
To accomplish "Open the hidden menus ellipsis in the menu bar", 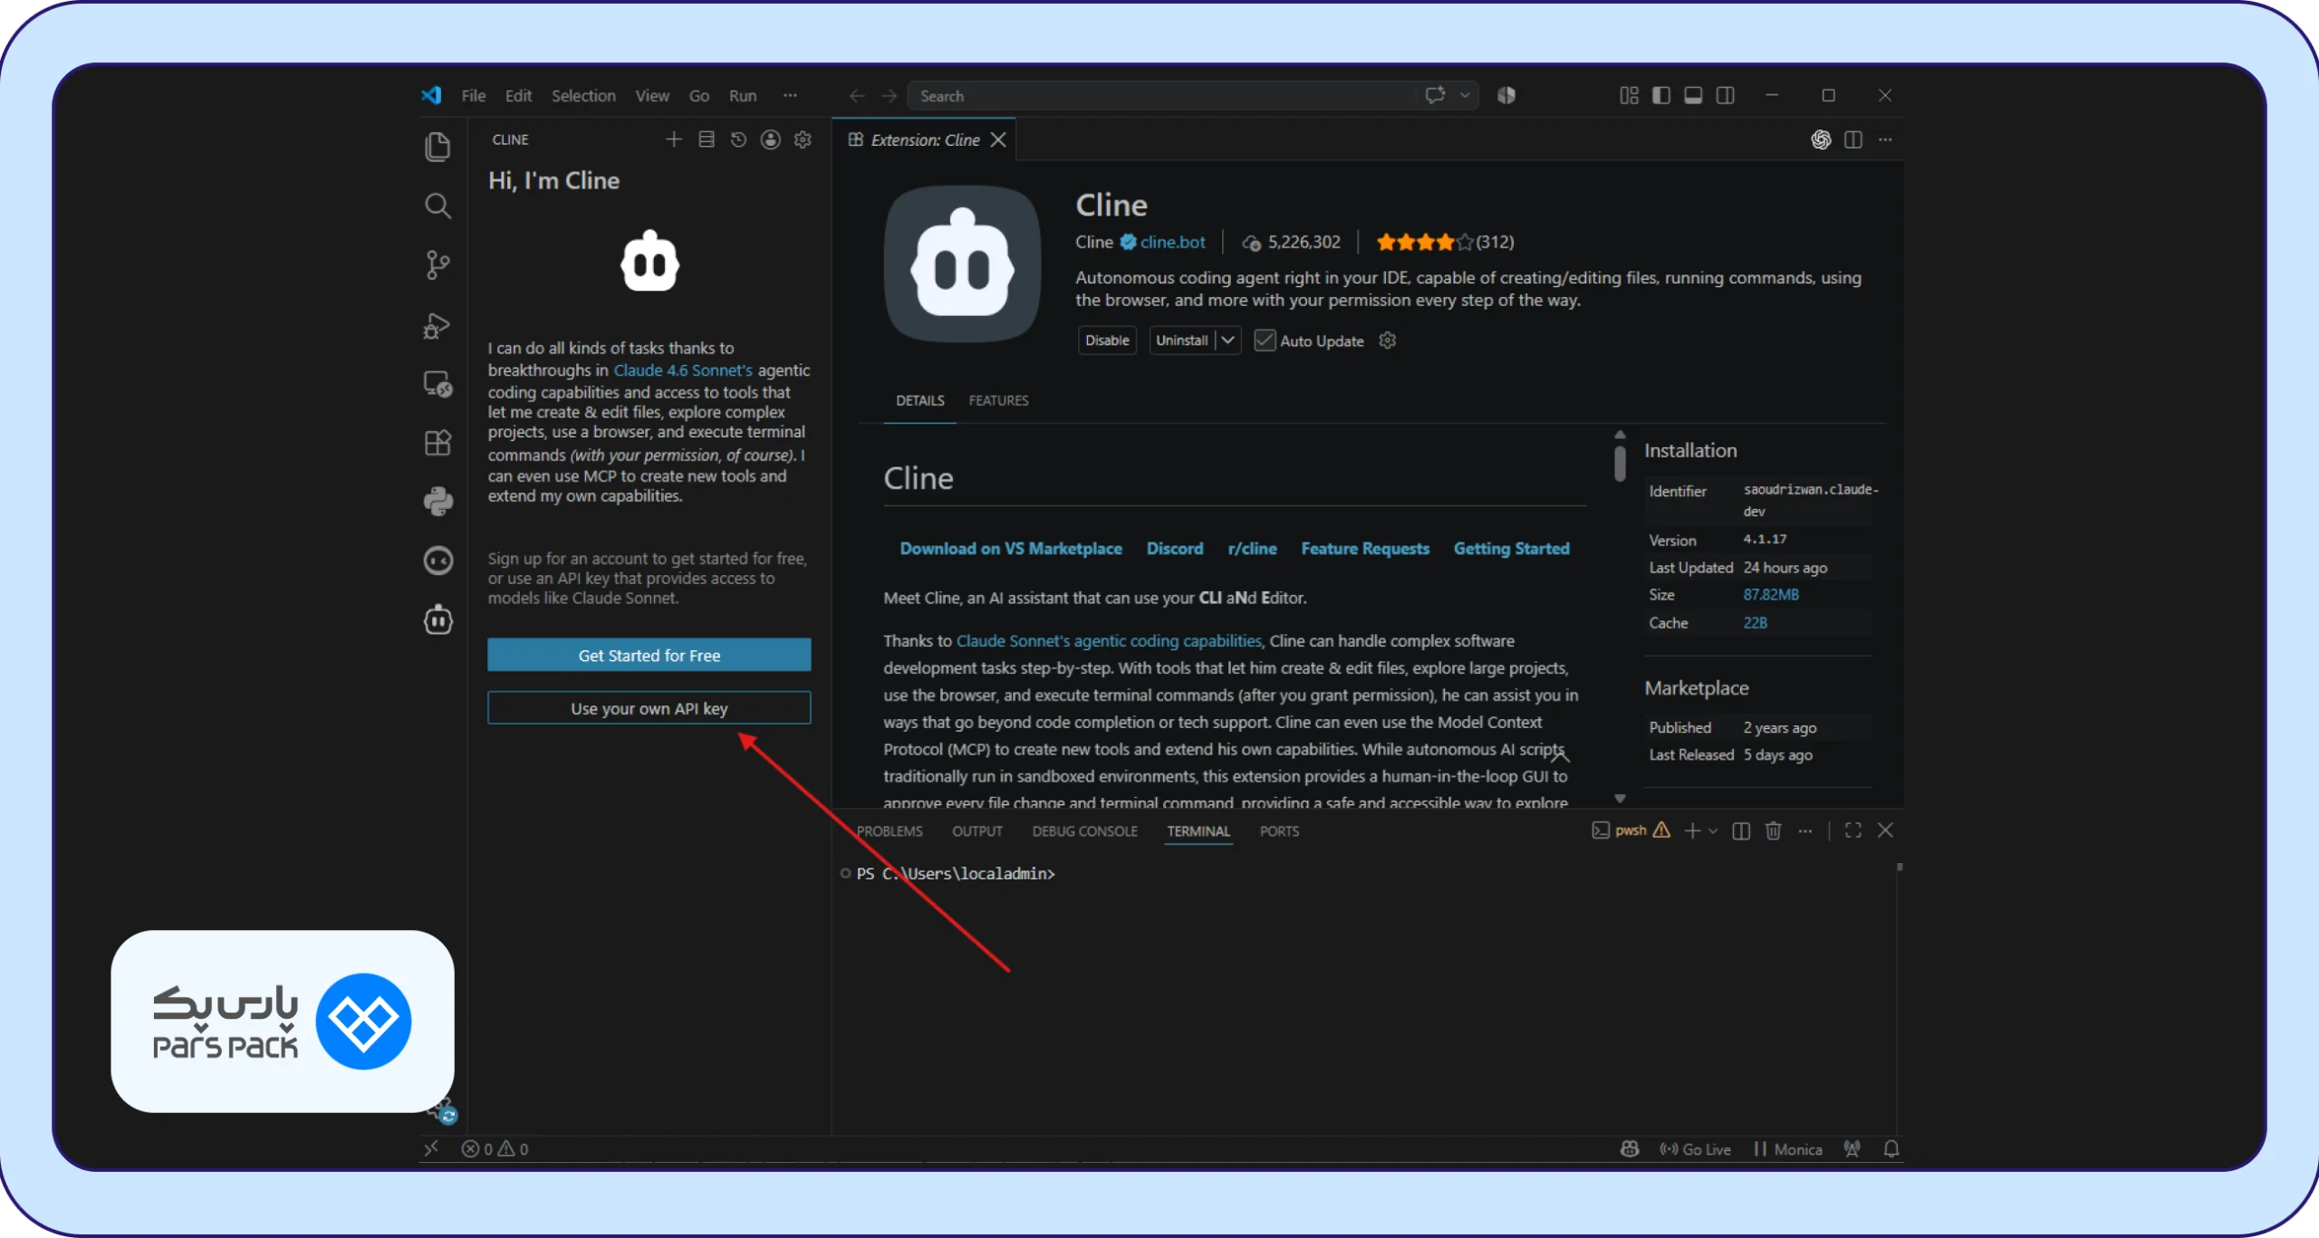I will coord(790,95).
